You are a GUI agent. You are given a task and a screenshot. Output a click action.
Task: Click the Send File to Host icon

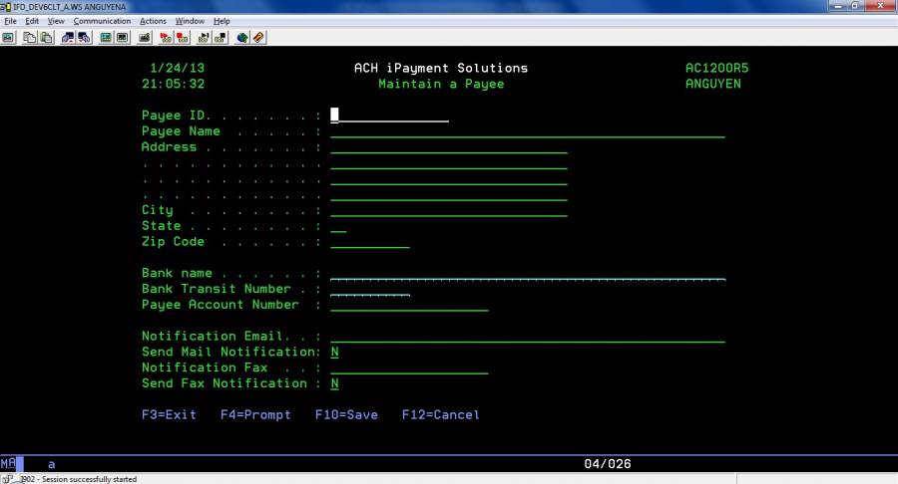point(68,38)
